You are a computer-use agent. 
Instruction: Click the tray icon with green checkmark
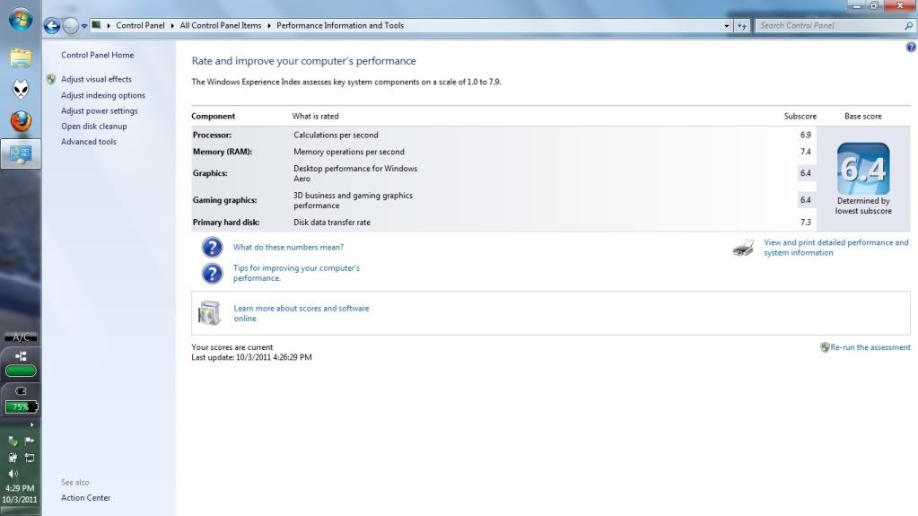pos(13,441)
